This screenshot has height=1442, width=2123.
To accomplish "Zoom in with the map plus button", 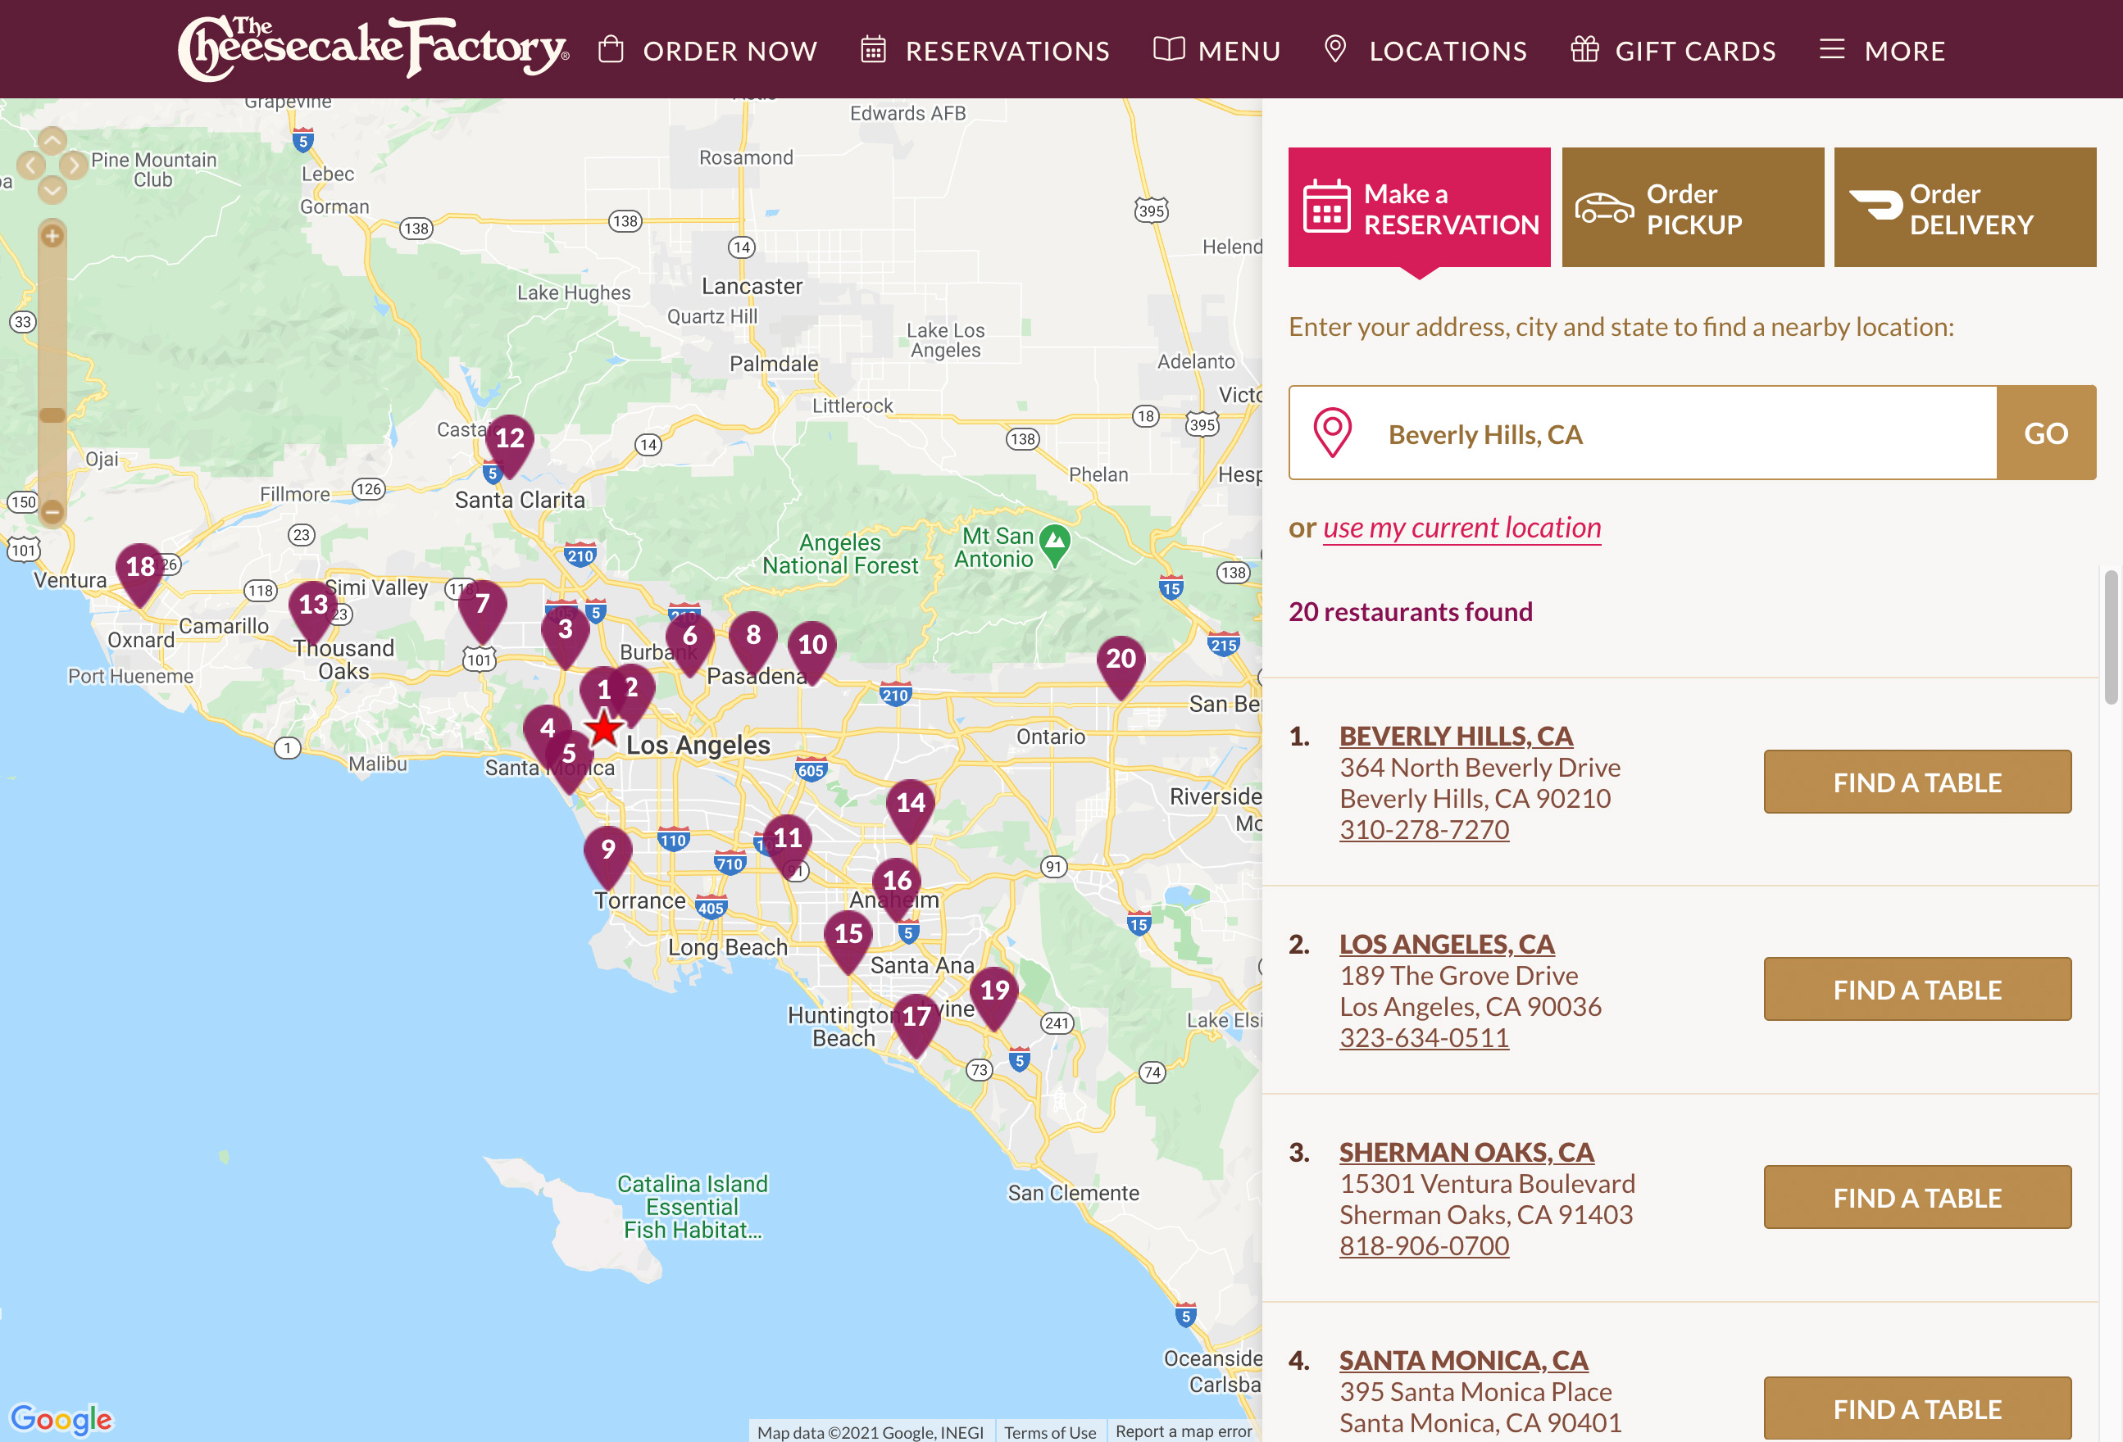I will tap(52, 236).
